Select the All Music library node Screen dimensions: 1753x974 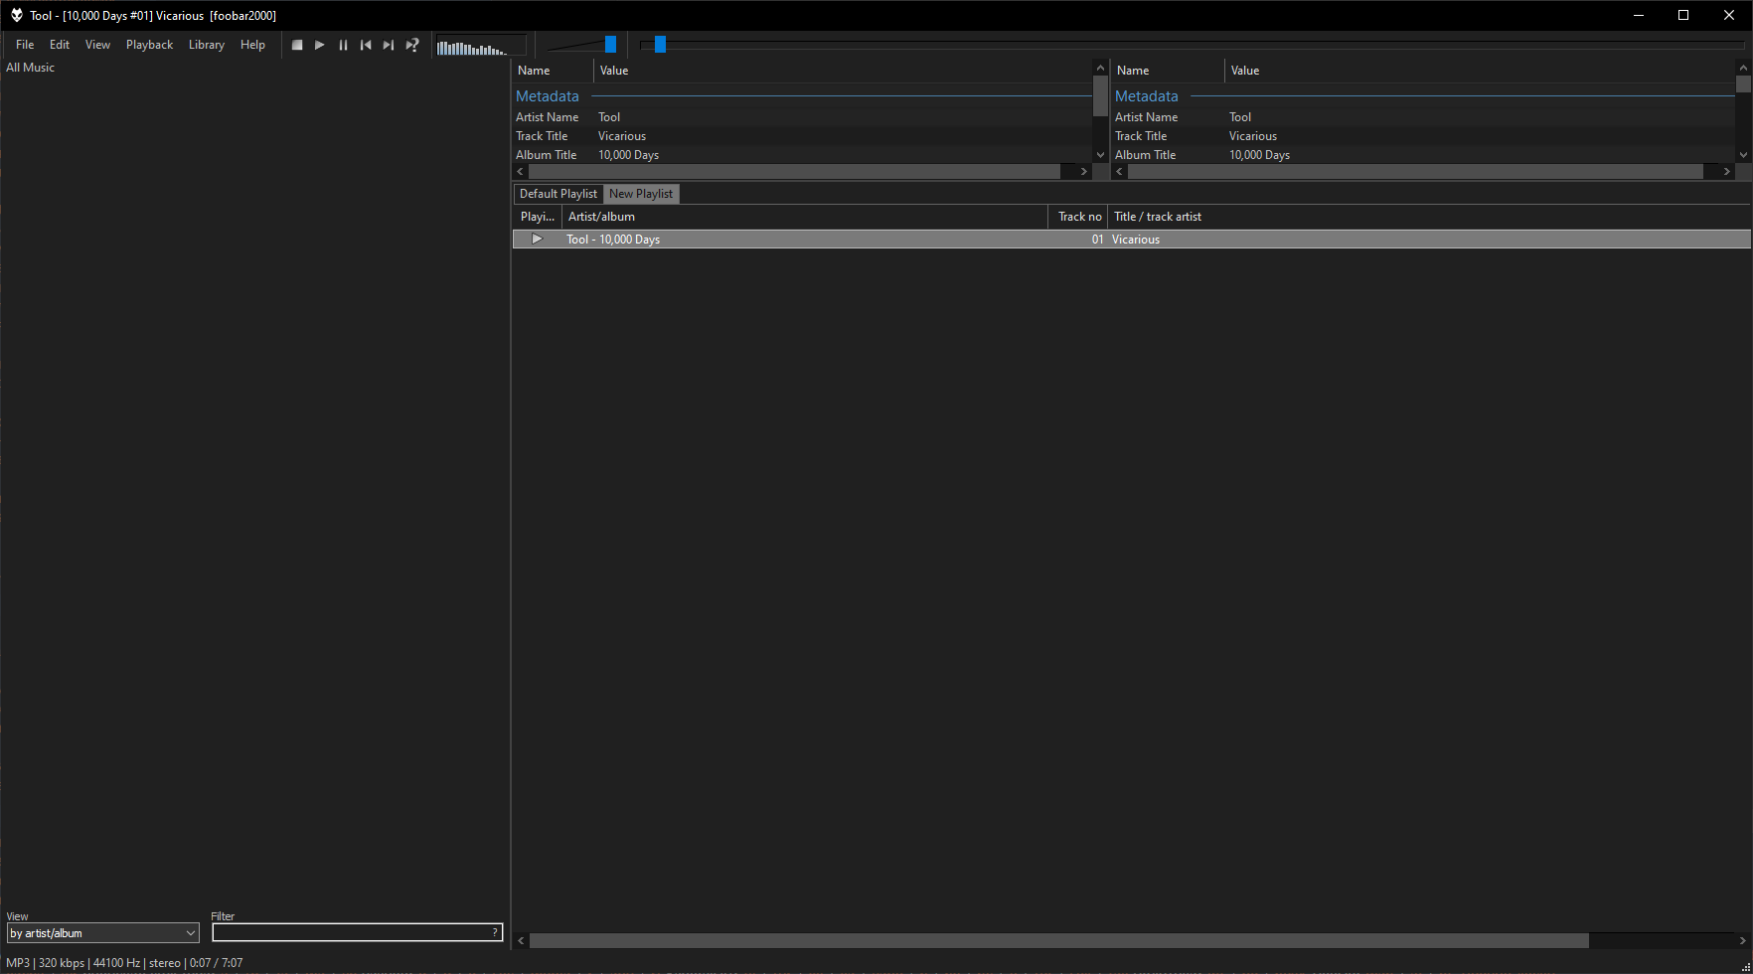30,68
